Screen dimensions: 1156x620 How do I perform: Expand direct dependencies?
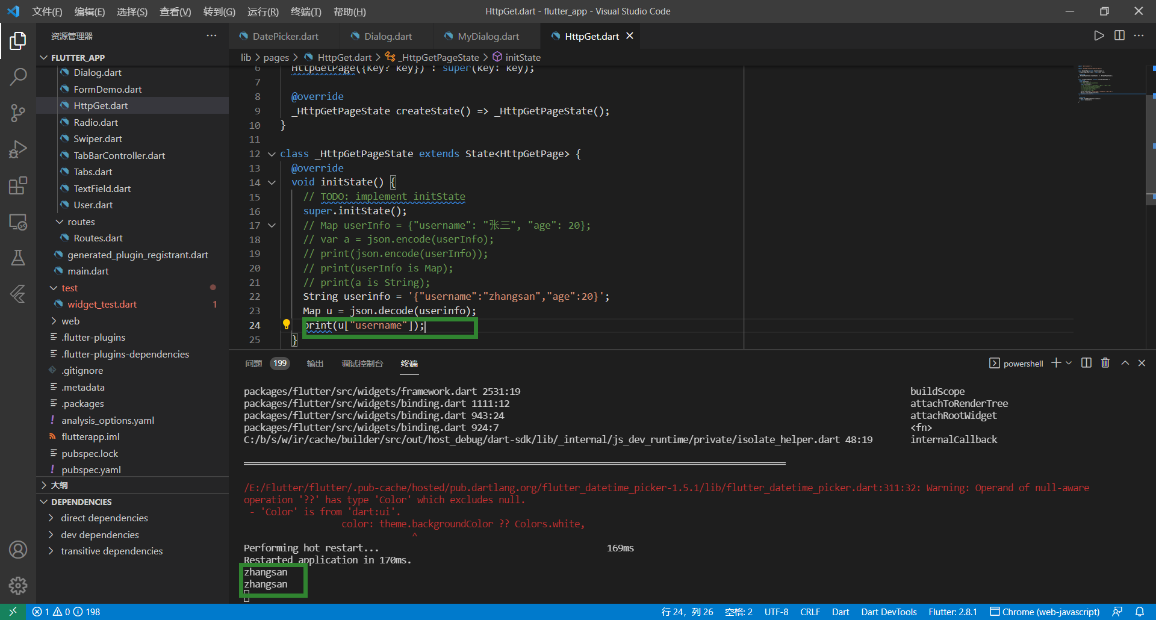[x=104, y=518]
